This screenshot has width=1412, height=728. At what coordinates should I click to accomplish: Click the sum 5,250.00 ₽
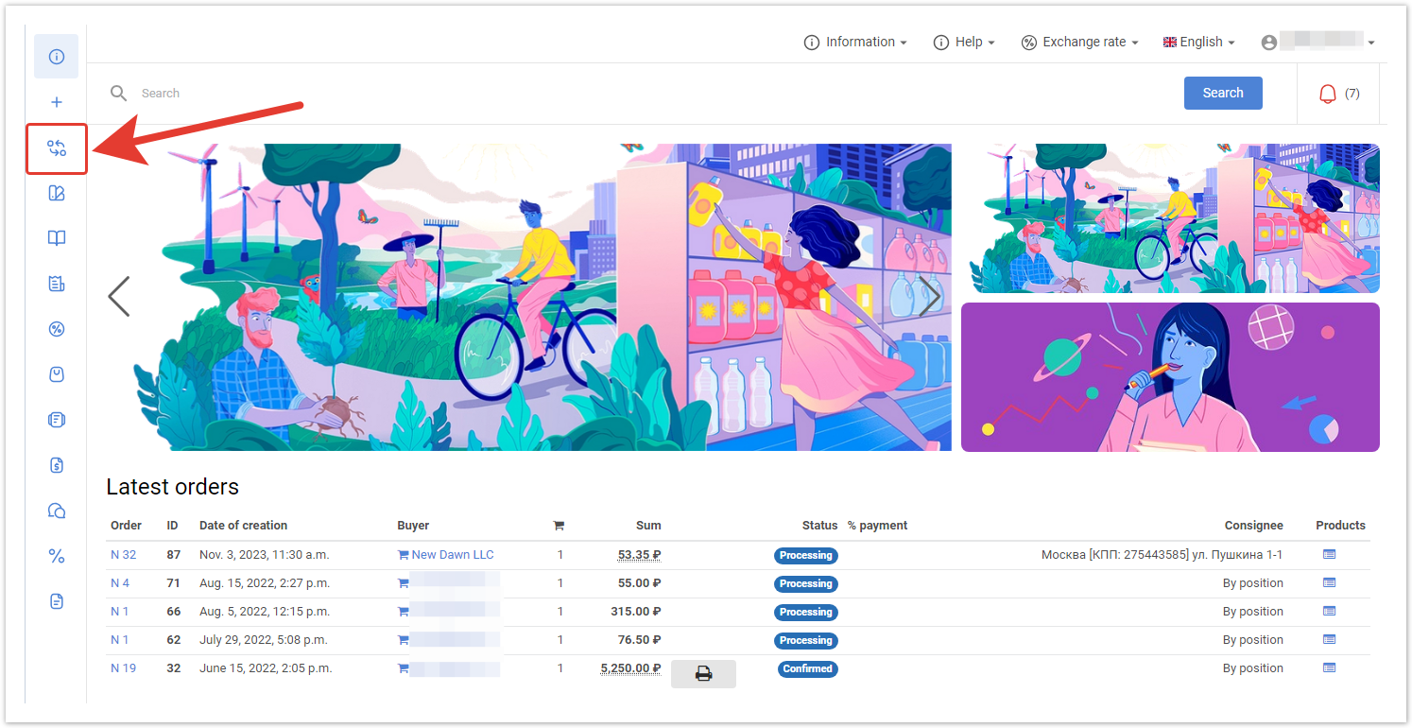[x=630, y=668]
